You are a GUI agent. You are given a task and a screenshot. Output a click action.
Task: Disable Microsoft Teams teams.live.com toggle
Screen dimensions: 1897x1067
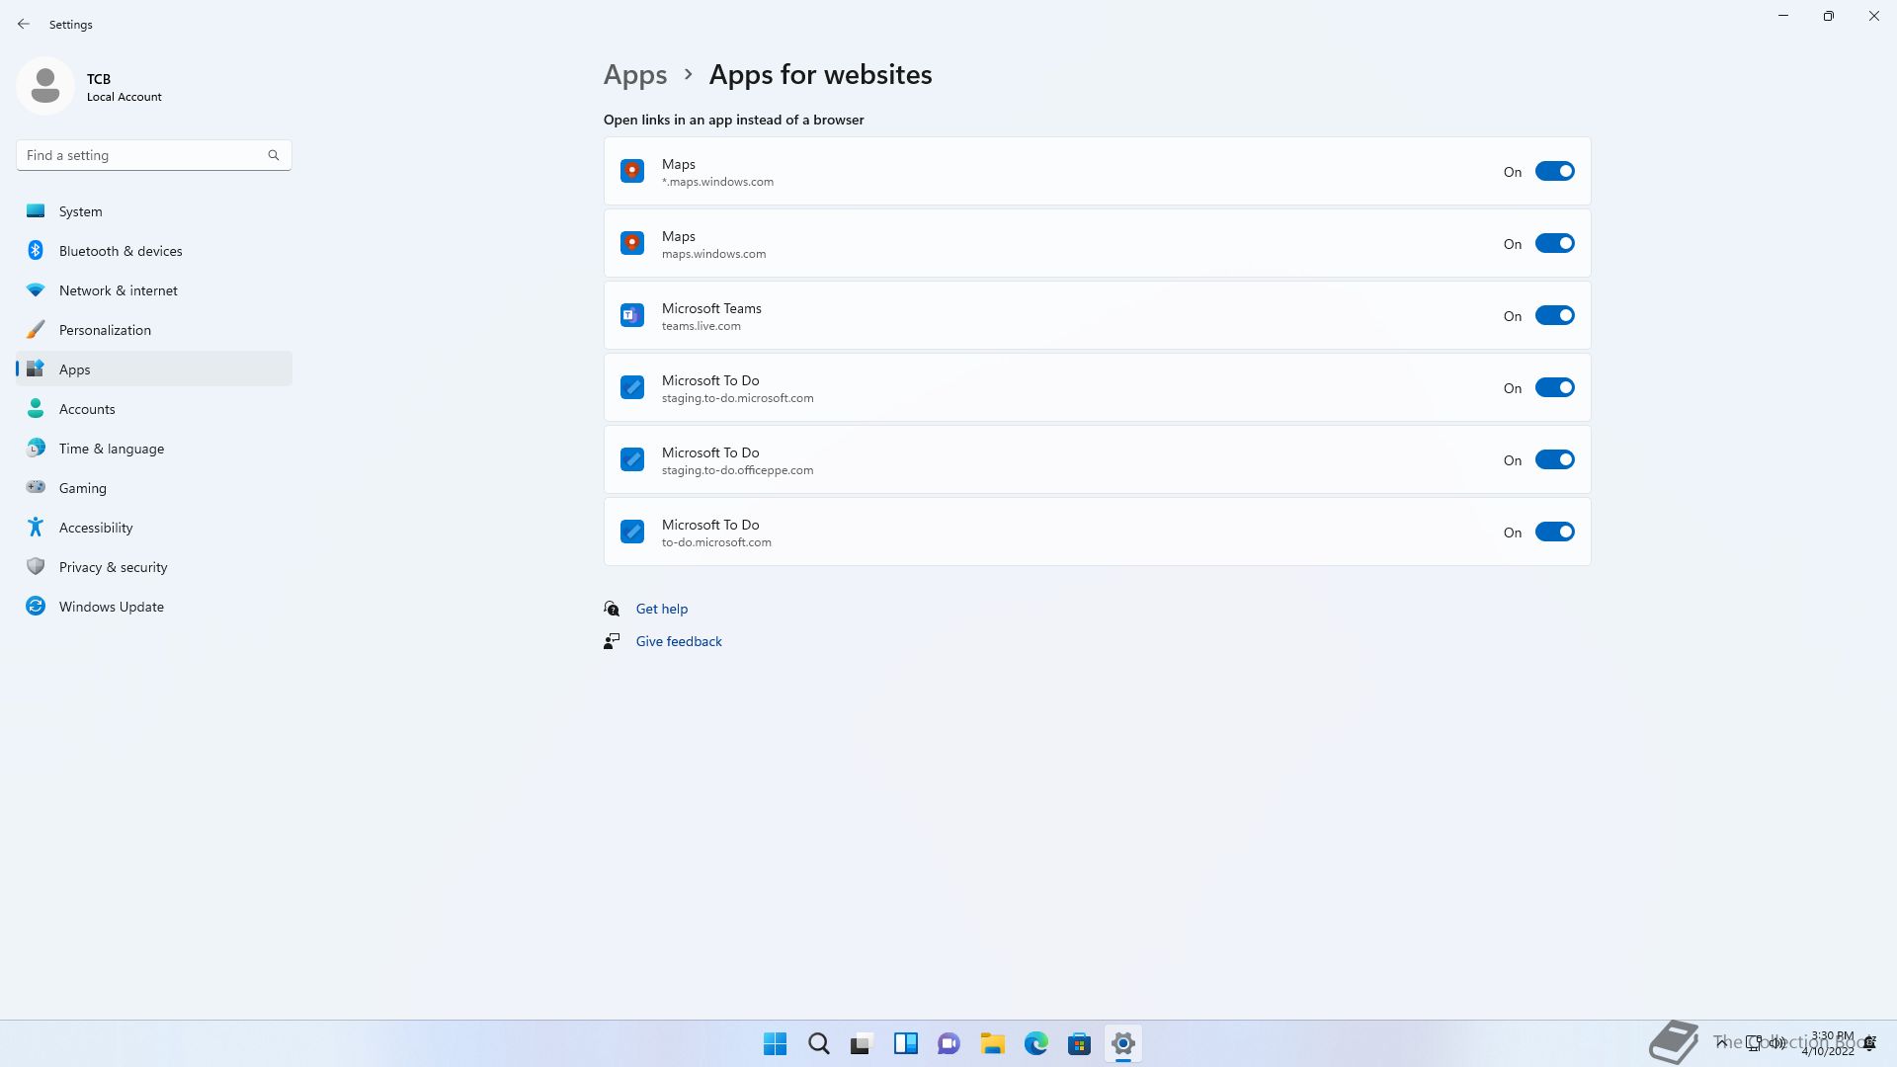tap(1554, 316)
